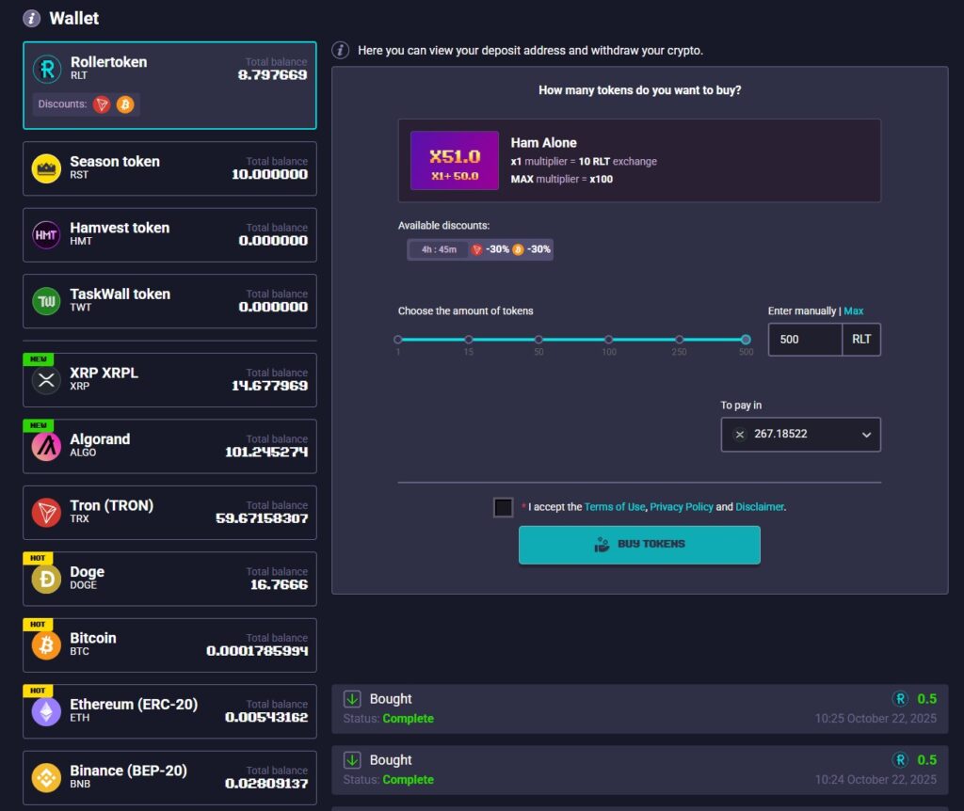Select the Doge wallet entry
Image resolution: width=964 pixels, height=811 pixels.
coord(169,579)
